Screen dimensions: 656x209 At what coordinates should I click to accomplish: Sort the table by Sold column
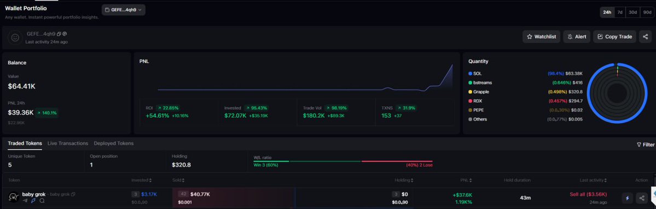178,180
